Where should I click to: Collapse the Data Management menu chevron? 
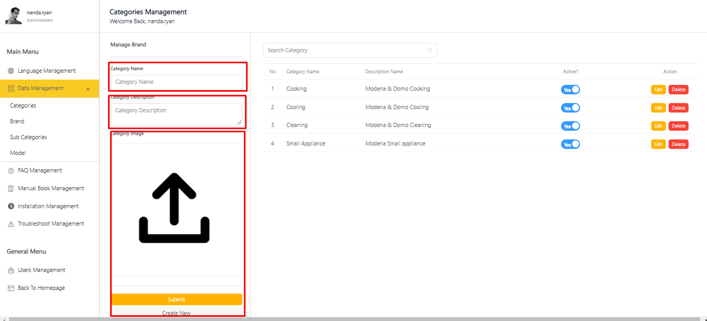(88, 89)
